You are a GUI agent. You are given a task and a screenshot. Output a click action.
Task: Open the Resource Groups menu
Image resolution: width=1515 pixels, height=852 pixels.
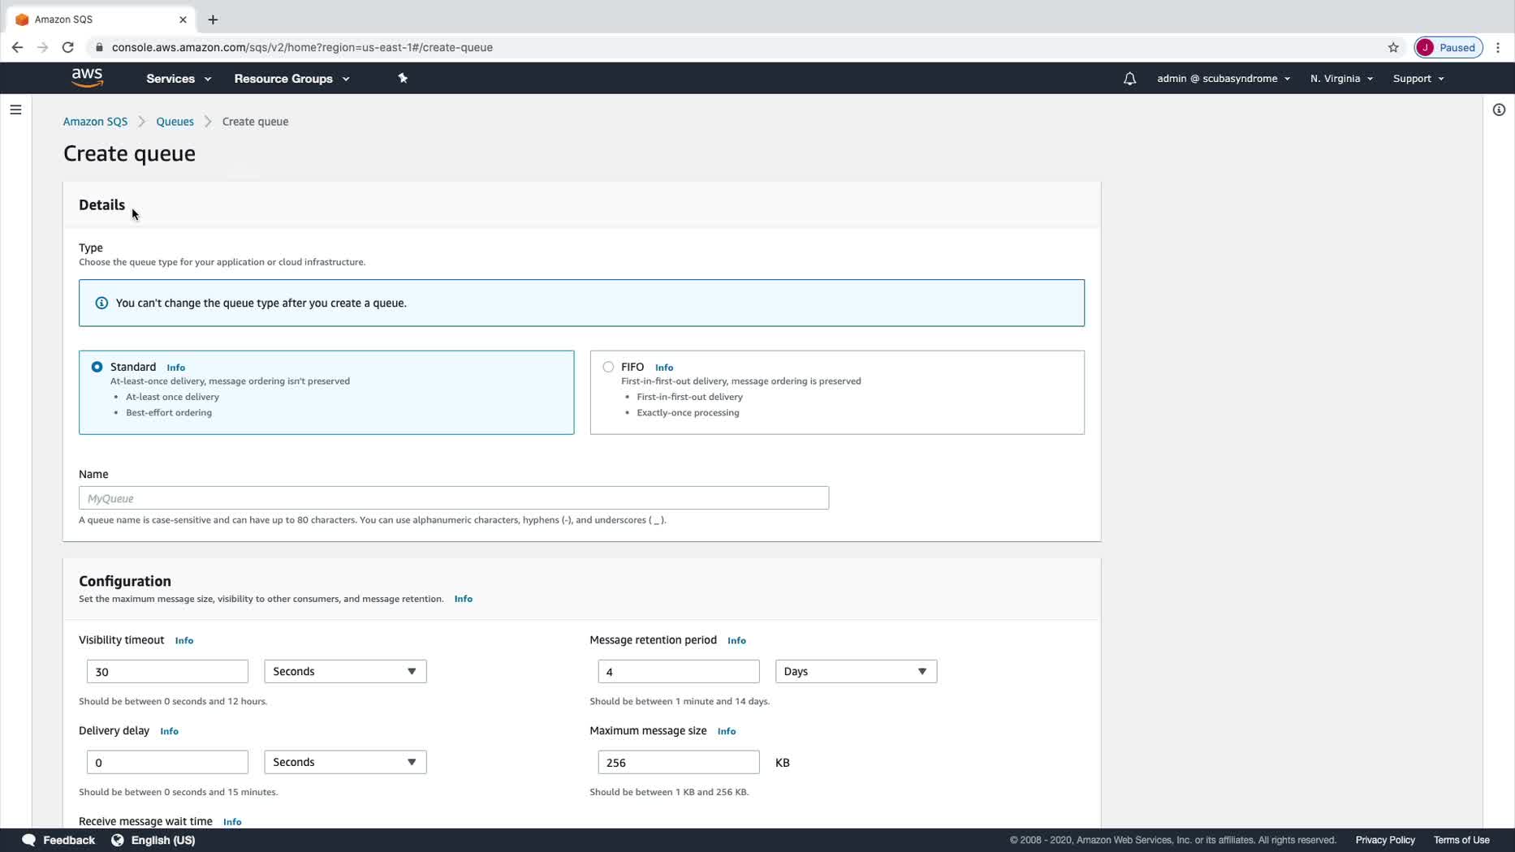[x=291, y=79]
